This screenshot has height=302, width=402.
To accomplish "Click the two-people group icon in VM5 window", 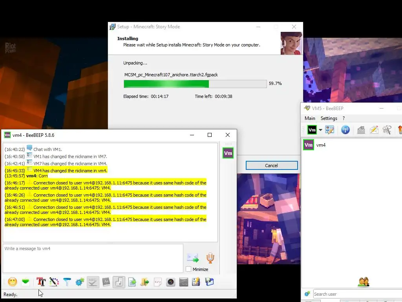I will pyautogui.click(x=364, y=282).
